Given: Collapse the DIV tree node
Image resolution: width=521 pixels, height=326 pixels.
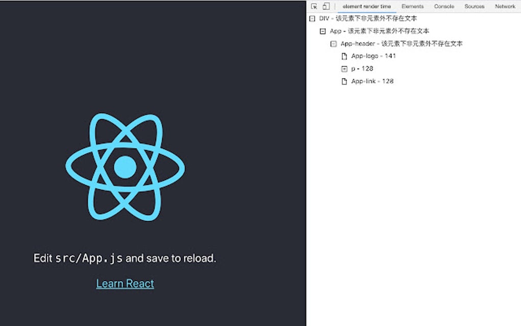Looking at the screenshot, I should tap(311, 17).
